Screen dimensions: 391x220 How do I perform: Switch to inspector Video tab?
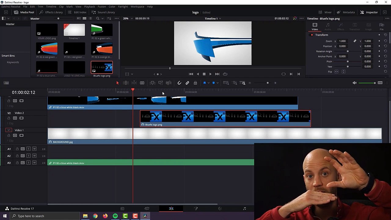[315, 27]
